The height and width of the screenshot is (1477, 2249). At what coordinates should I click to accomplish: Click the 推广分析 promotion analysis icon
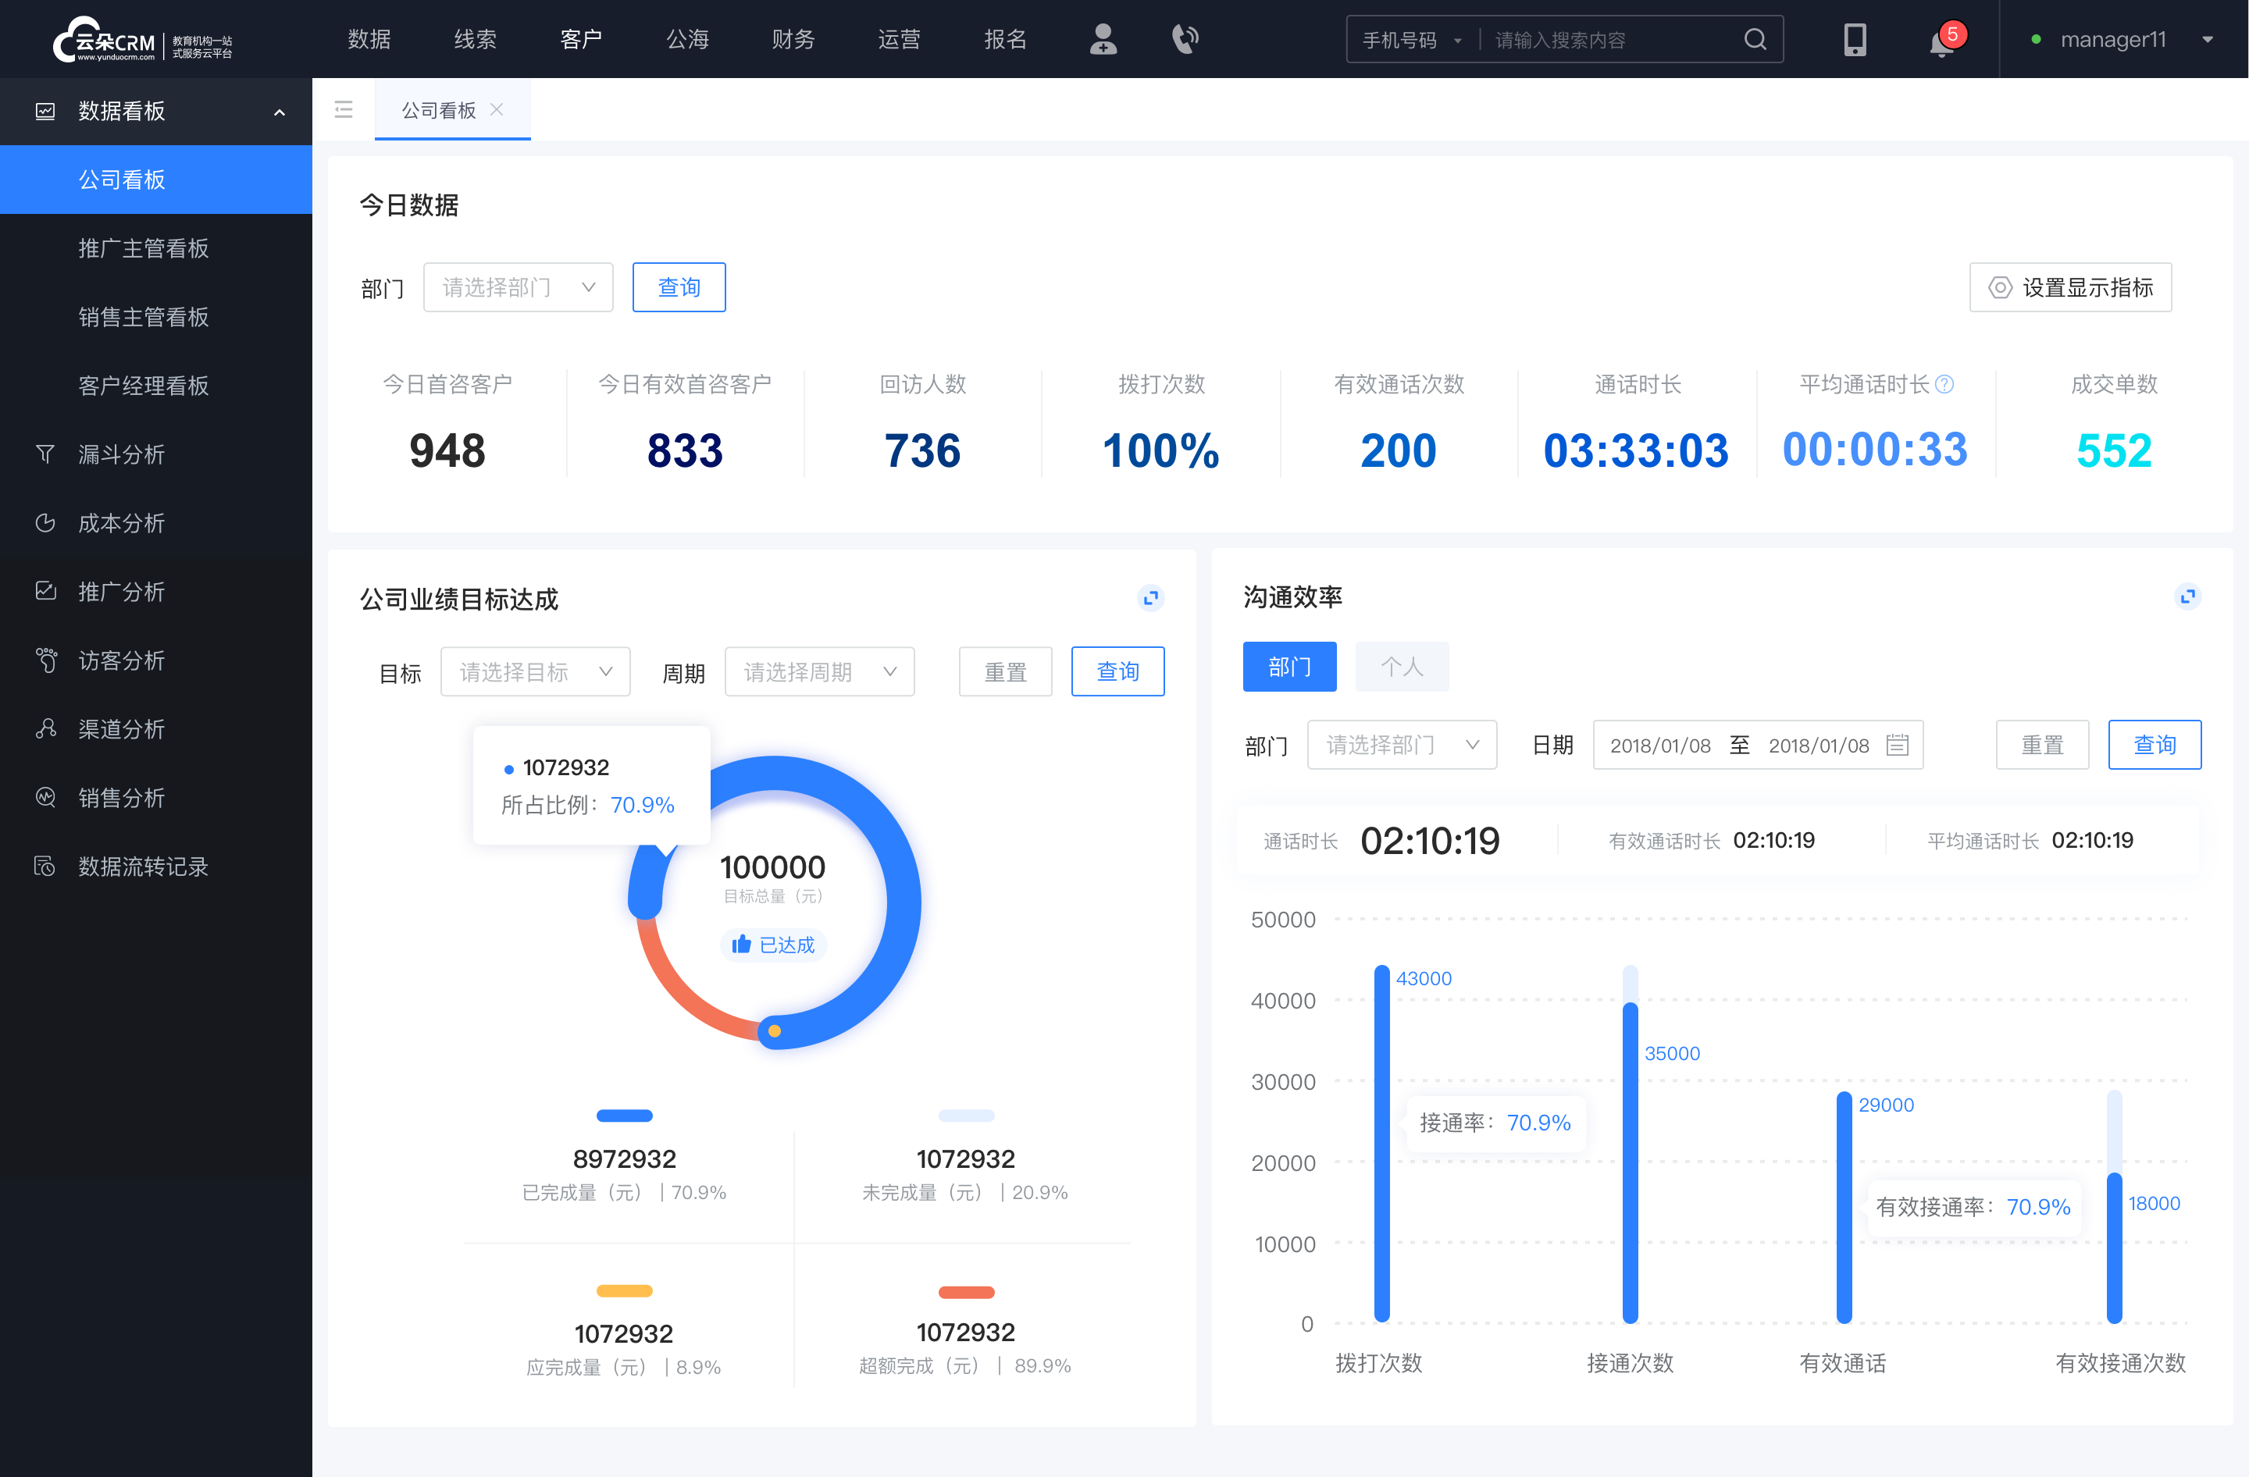pos(45,590)
